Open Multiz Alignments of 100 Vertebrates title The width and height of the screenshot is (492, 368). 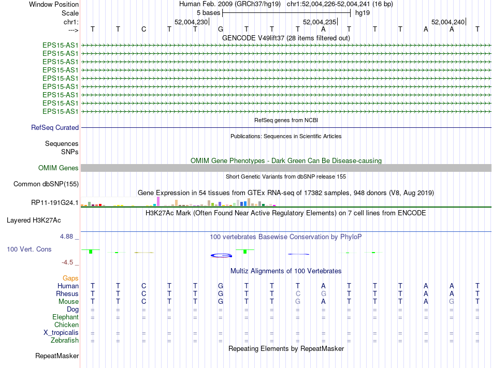(x=286, y=271)
